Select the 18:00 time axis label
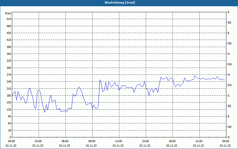 click(173, 141)
